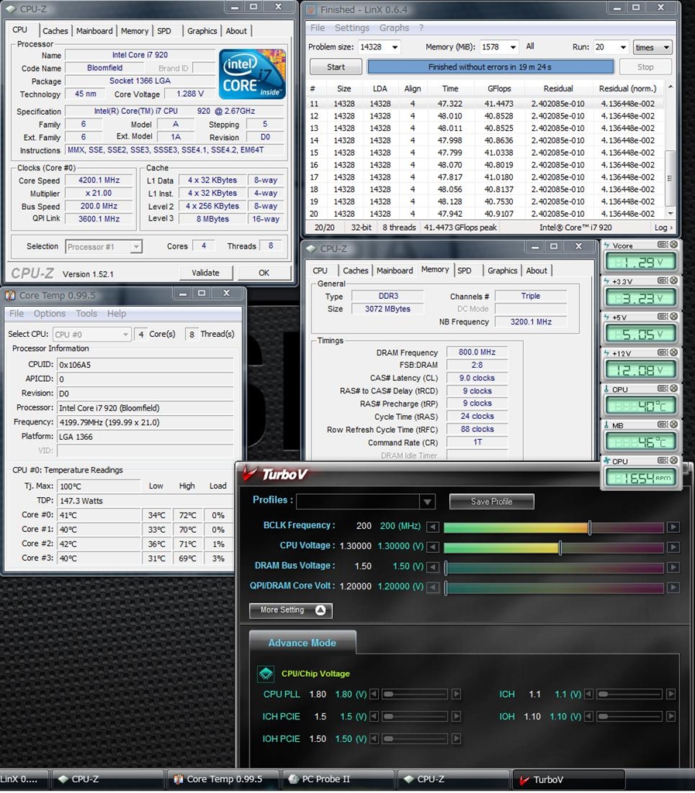Increase CPU Voltage with its right arrow in TurboV

click(x=673, y=548)
